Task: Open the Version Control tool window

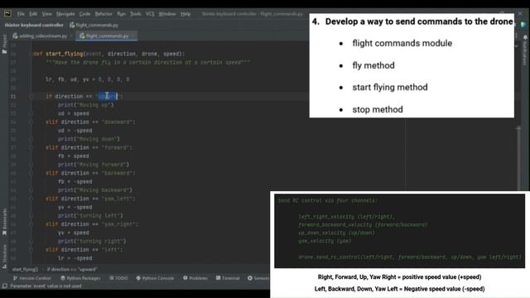Action: 31,278
